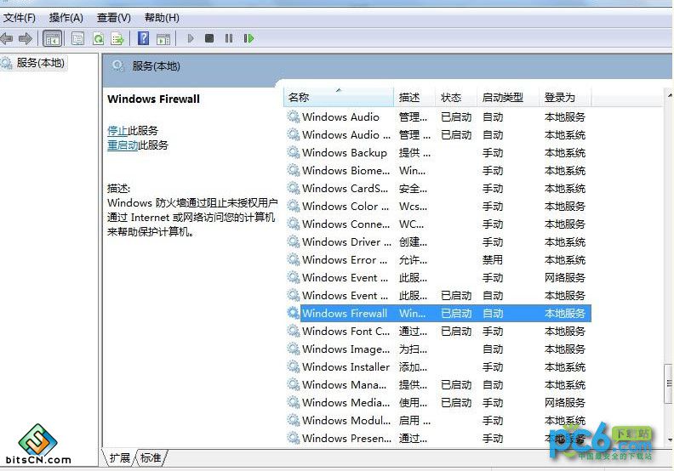The height and width of the screenshot is (471, 674).
Task: Click gear icon of Windows Presen... row
Action: click(x=293, y=439)
